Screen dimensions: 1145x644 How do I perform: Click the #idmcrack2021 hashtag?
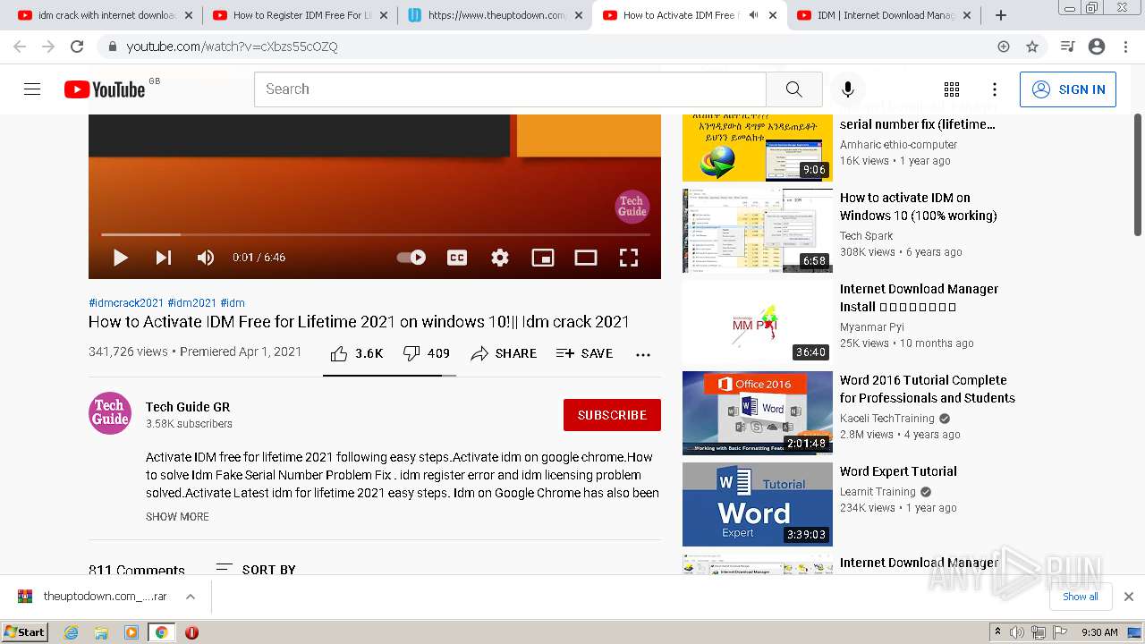126,303
